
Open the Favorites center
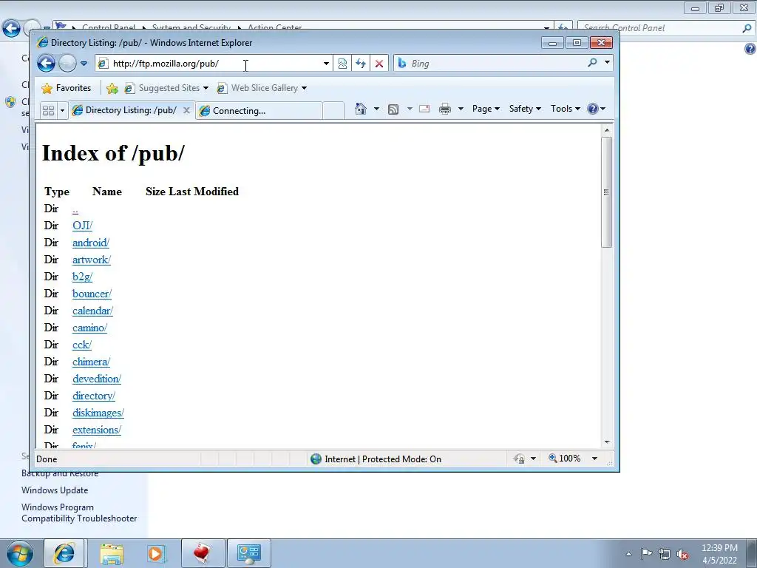click(x=67, y=88)
